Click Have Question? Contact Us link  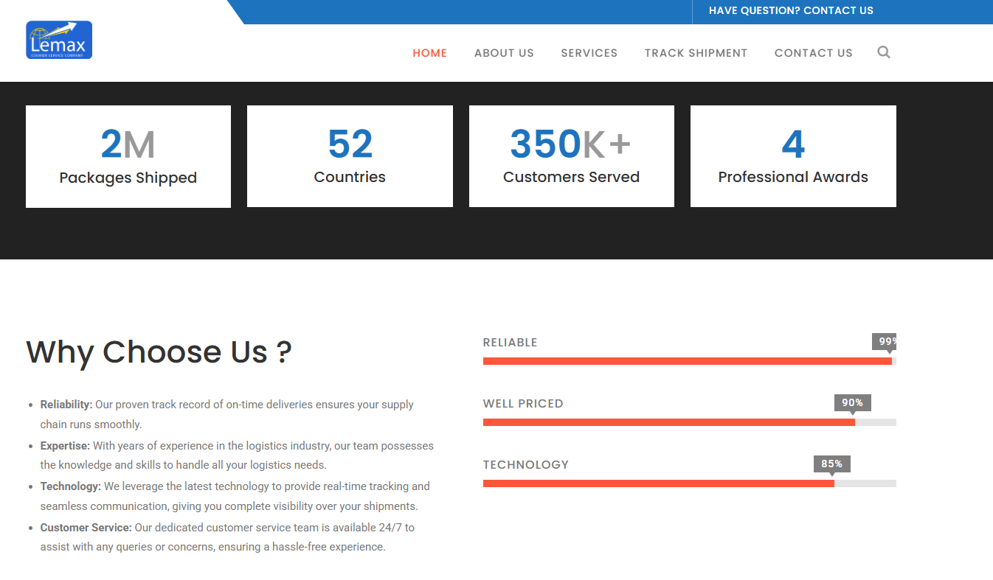(791, 11)
